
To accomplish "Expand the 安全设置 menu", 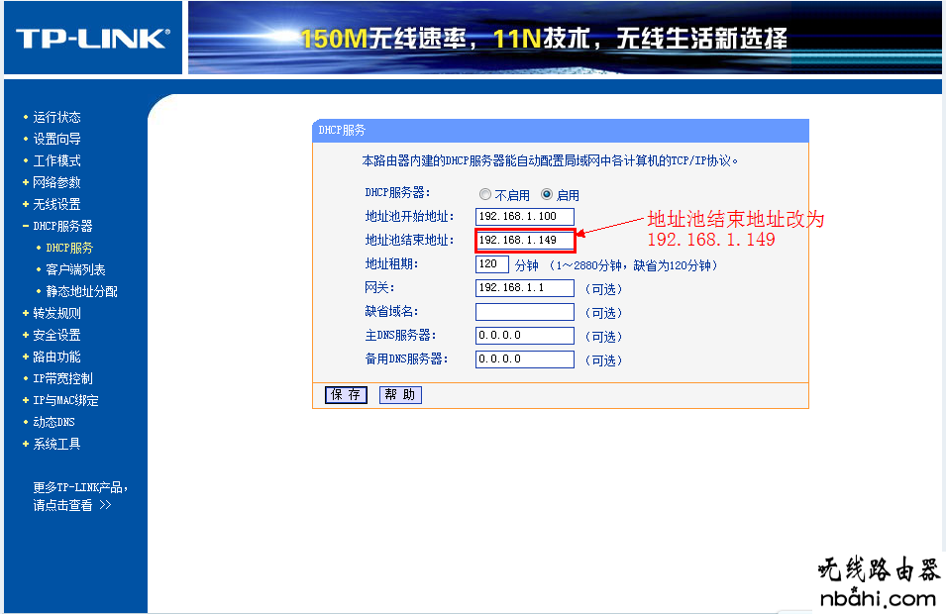I will click(x=56, y=335).
